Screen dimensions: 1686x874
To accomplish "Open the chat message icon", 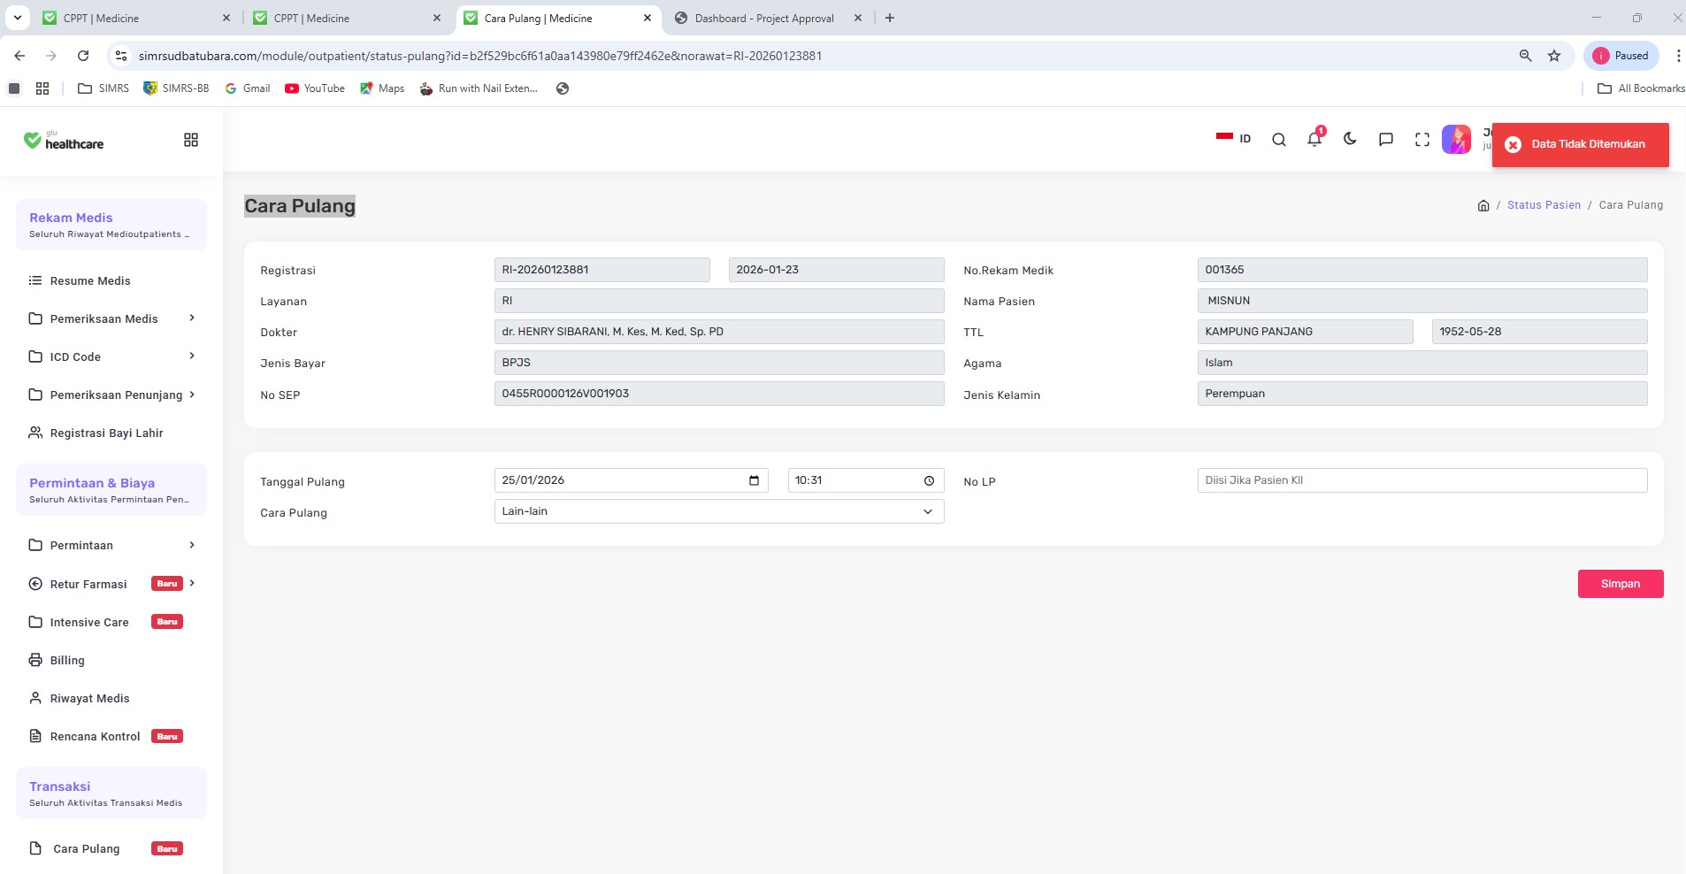I will point(1386,140).
